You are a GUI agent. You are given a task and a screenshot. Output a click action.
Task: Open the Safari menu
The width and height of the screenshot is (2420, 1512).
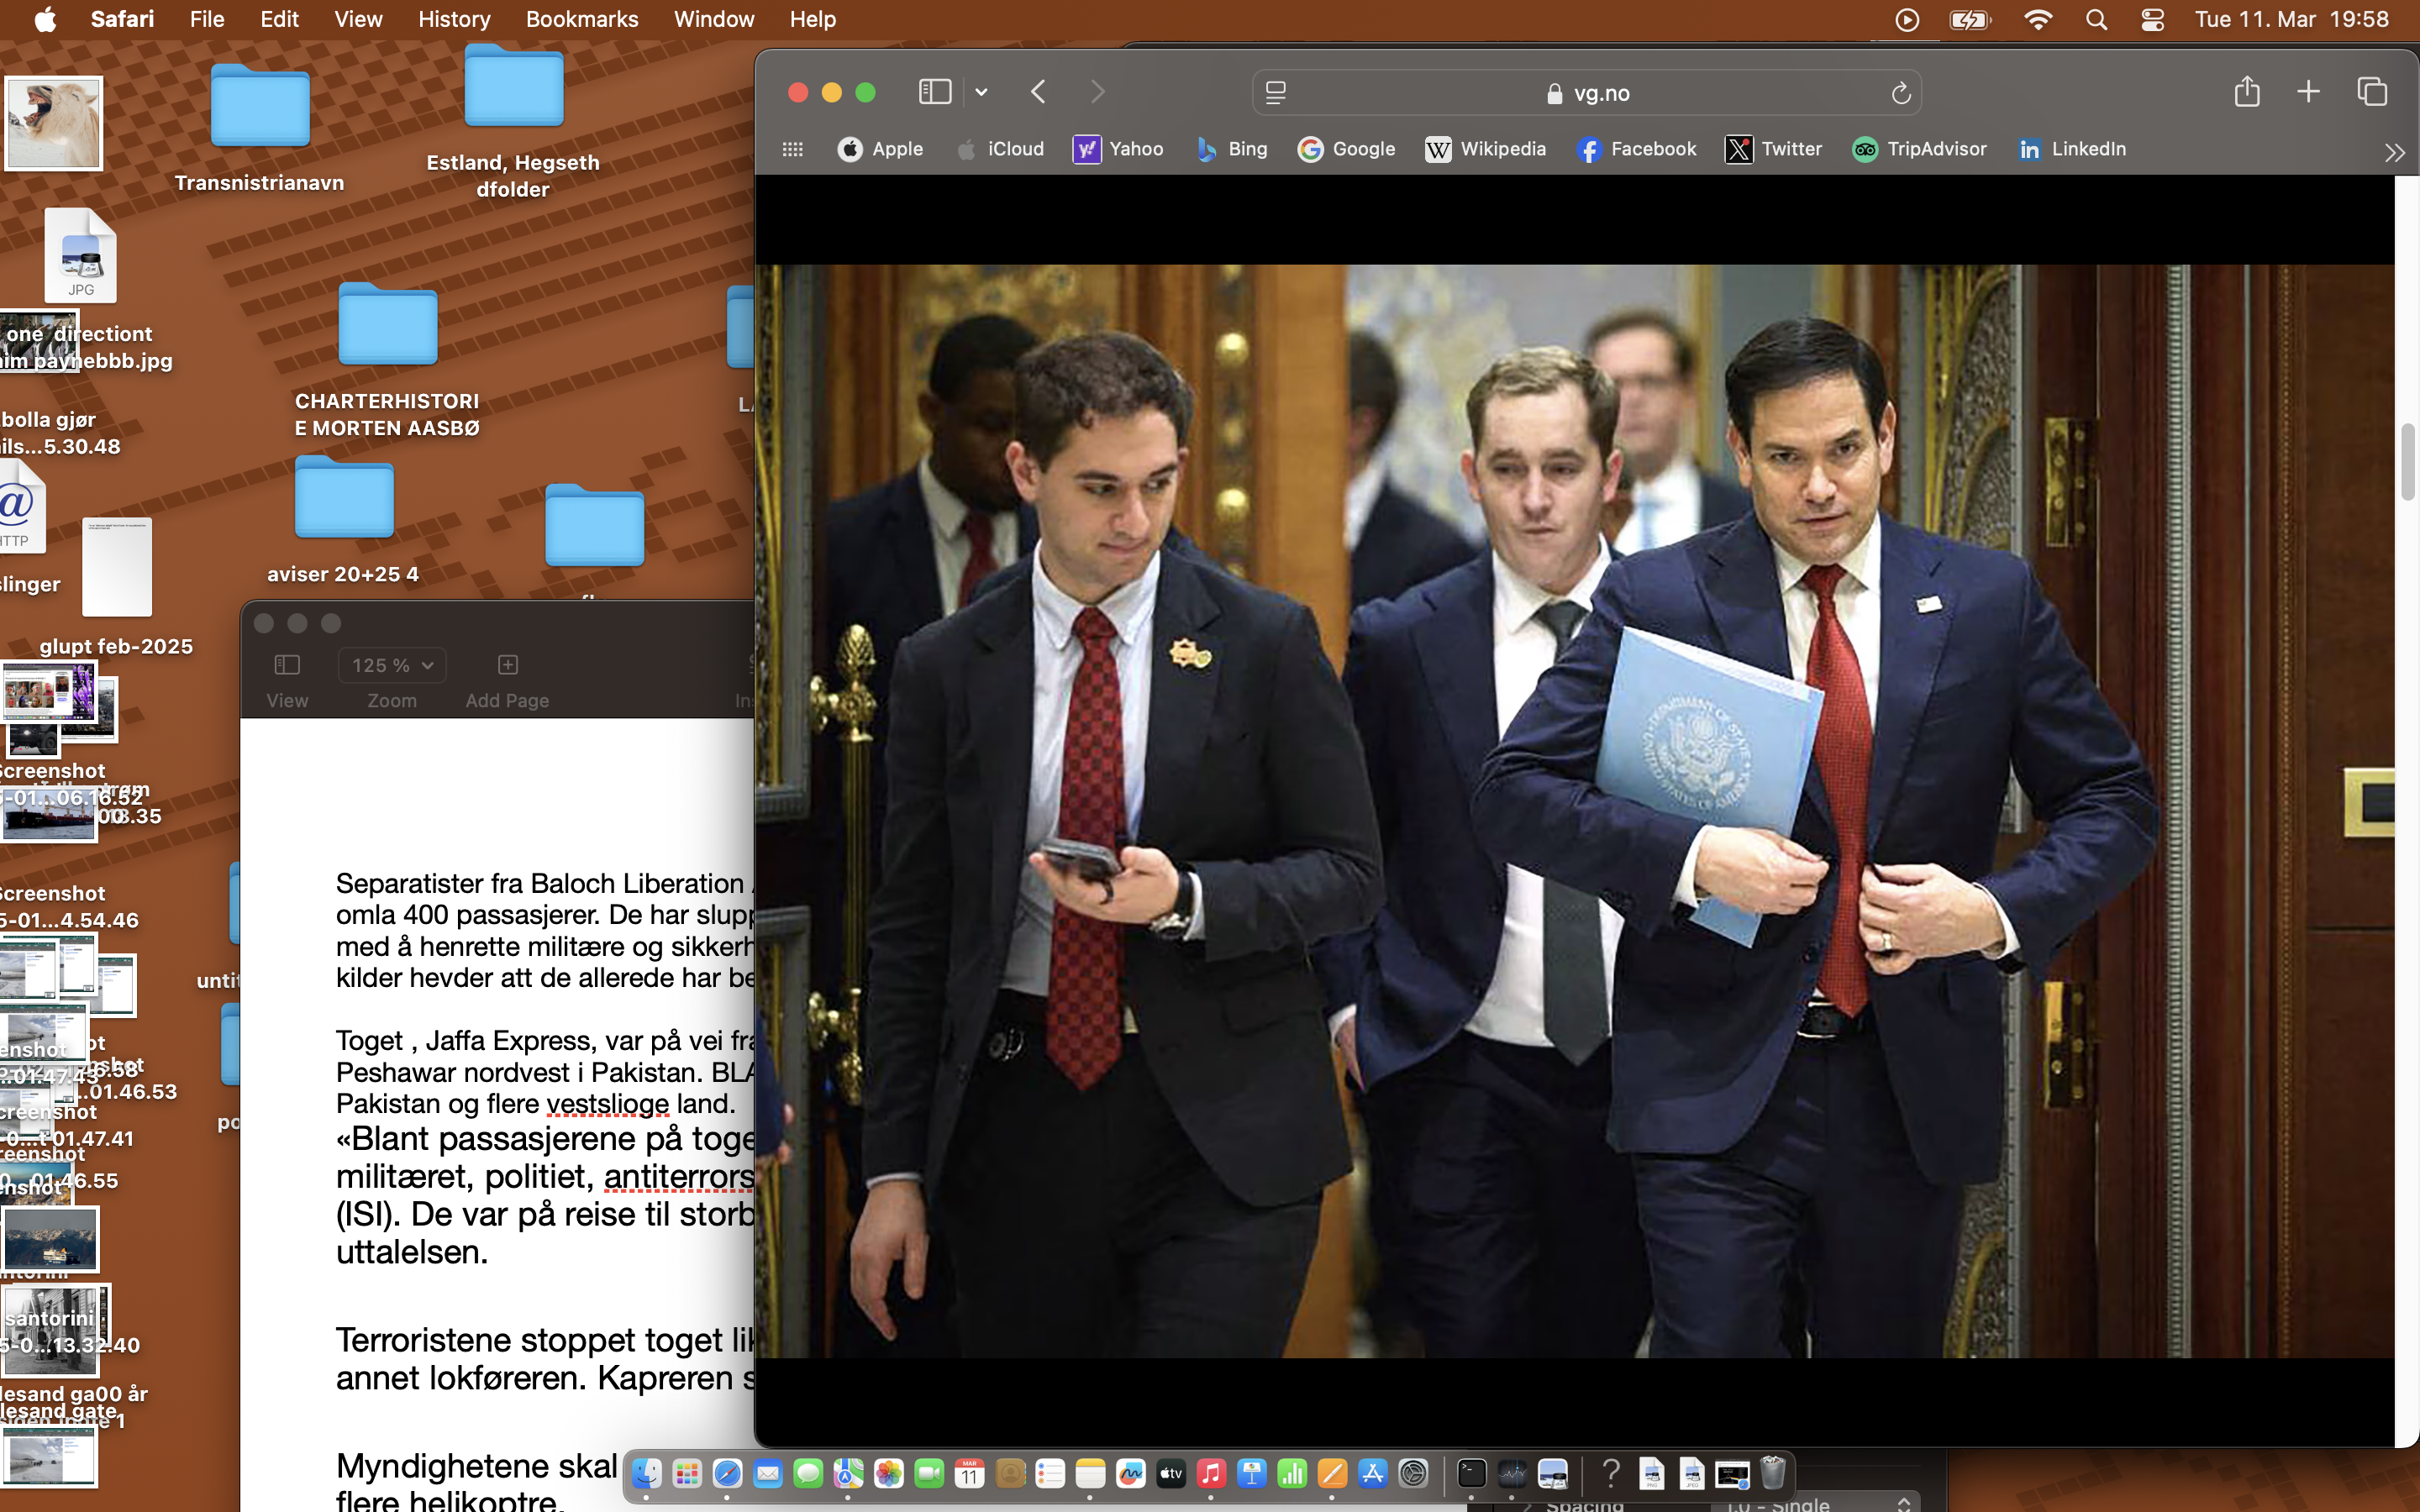(122, 19)
